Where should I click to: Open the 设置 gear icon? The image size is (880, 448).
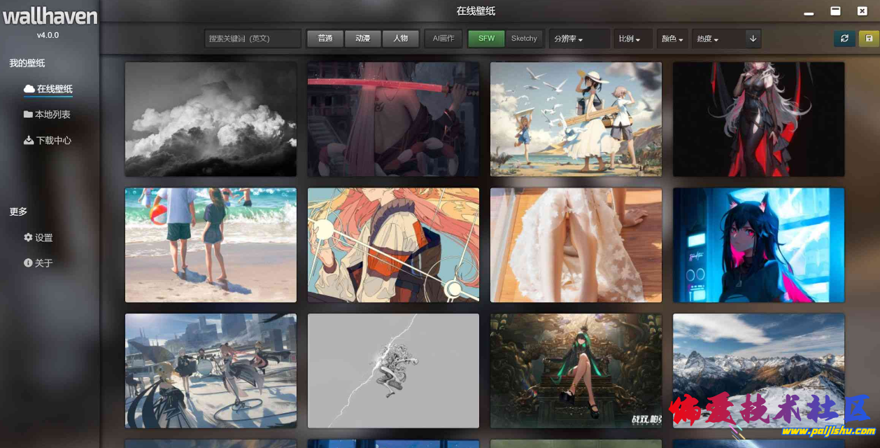[27, 237]
